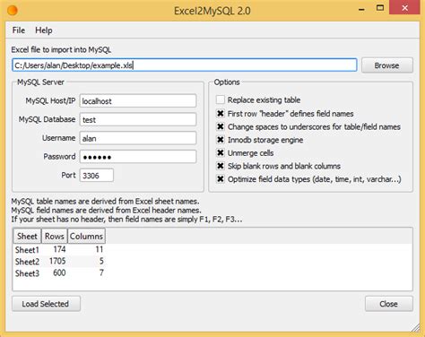This screenshot has height=337, width=425.
Task: Click the orange Excel2MySQL app icon
Action: pyautogui.click(x=13, y=11)
